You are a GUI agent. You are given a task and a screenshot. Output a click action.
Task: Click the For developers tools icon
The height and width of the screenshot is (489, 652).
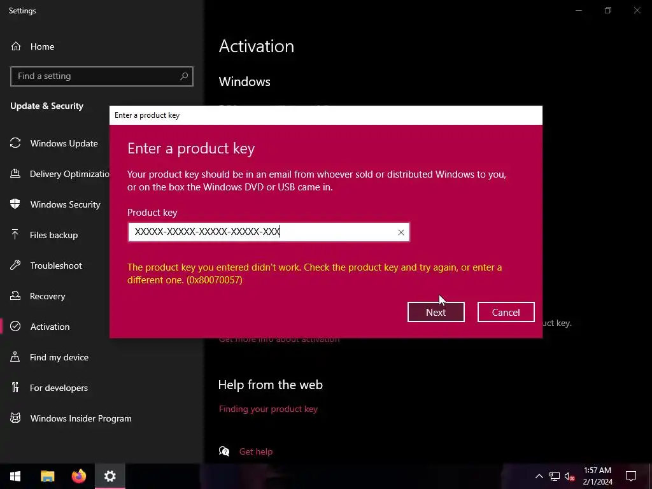[15, 388]
